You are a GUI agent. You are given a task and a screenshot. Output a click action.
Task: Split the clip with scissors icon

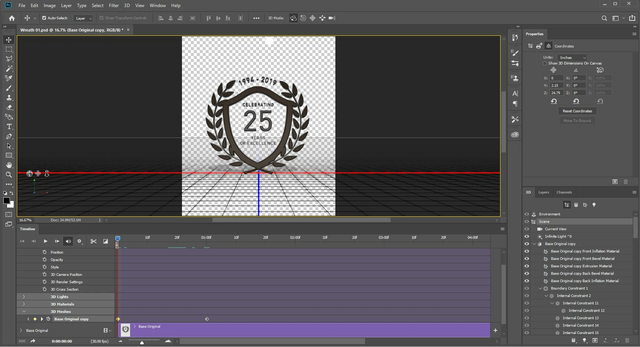pyautogui.click(x=93, y=241)
